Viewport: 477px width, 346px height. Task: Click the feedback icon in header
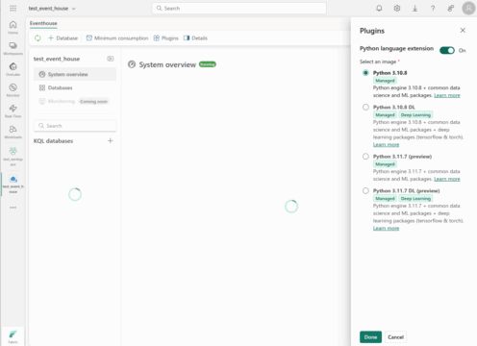[x=451, y=9]
